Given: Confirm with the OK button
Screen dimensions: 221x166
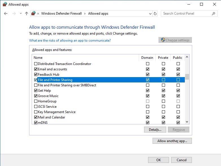Looking at the screenshot, I should [159, 160].
